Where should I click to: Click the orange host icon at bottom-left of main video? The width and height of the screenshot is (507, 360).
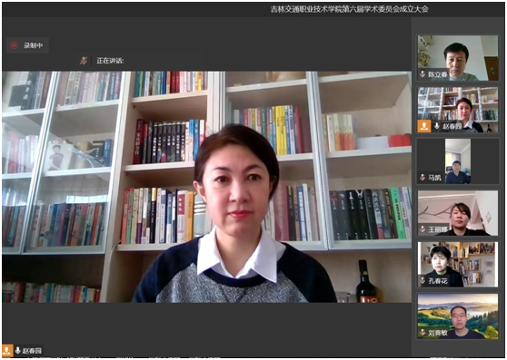(x=7, y=350)
